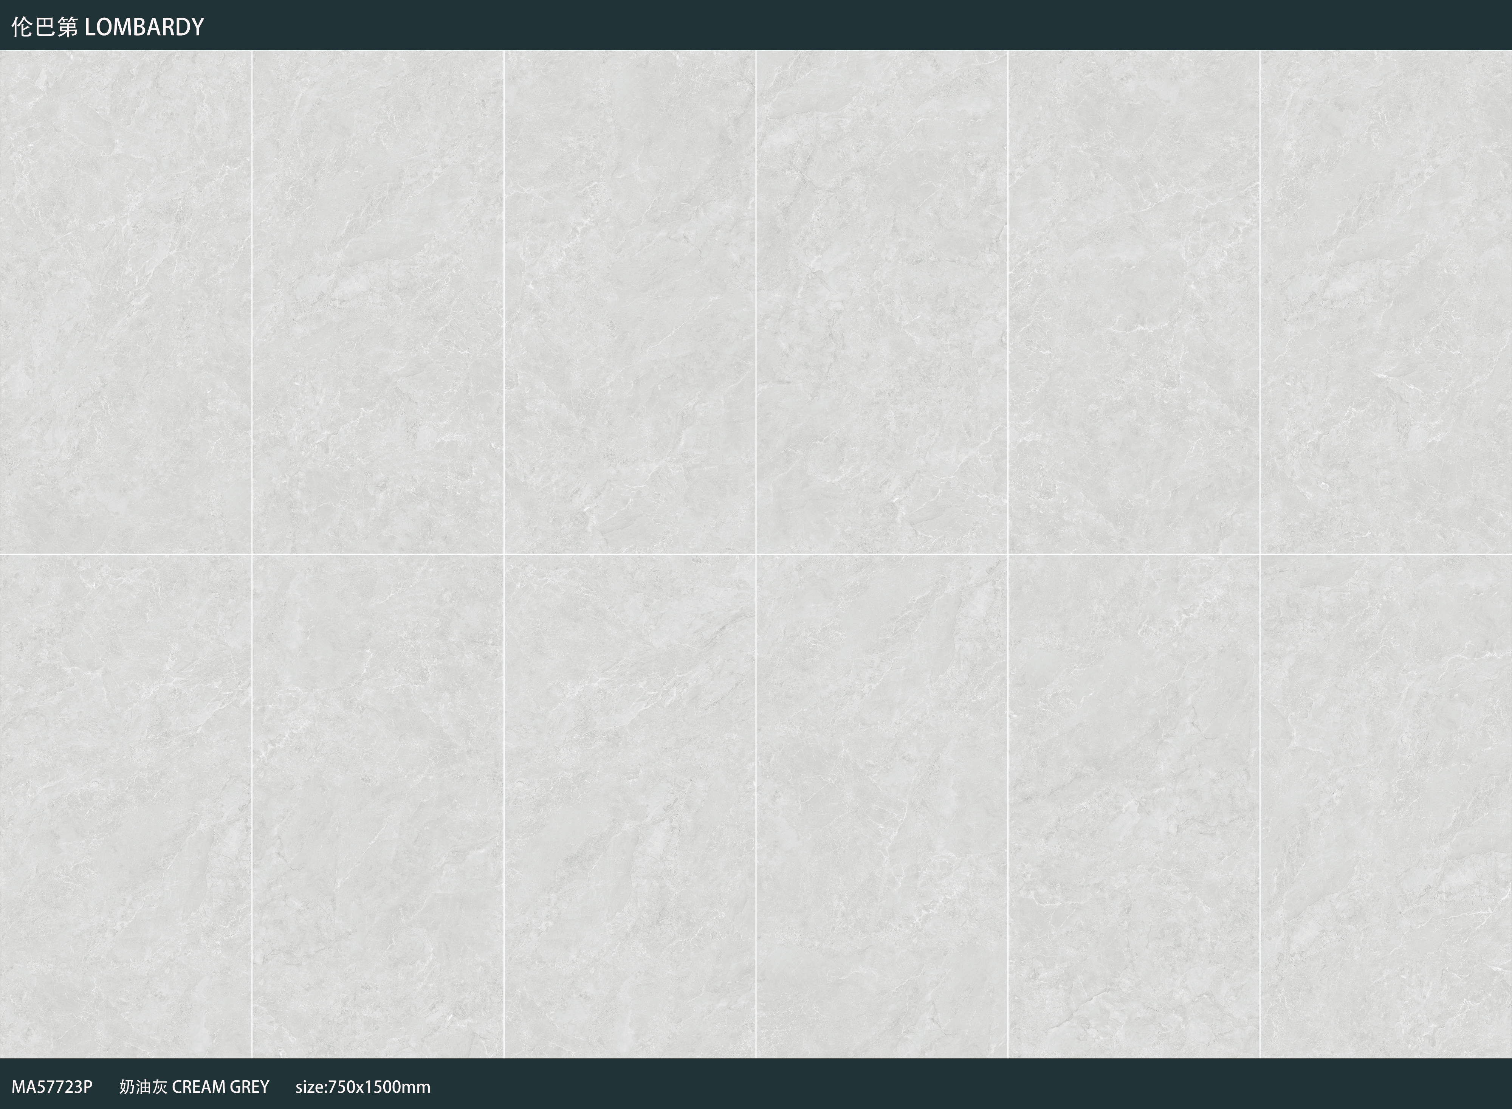Select the third tile in bottom row

click(x=629, y=807)
